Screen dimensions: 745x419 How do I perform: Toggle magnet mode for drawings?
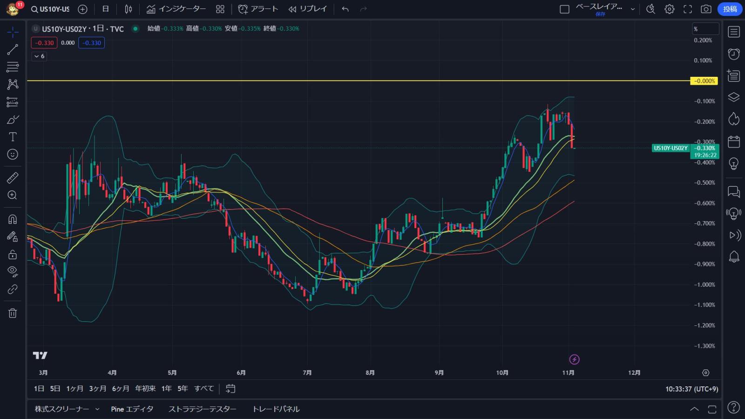click(x=13, y=219)
